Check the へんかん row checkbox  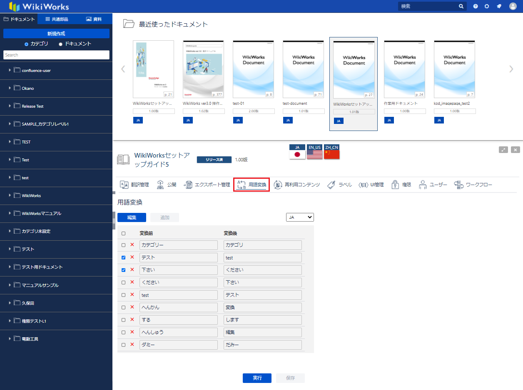point(123,308)
